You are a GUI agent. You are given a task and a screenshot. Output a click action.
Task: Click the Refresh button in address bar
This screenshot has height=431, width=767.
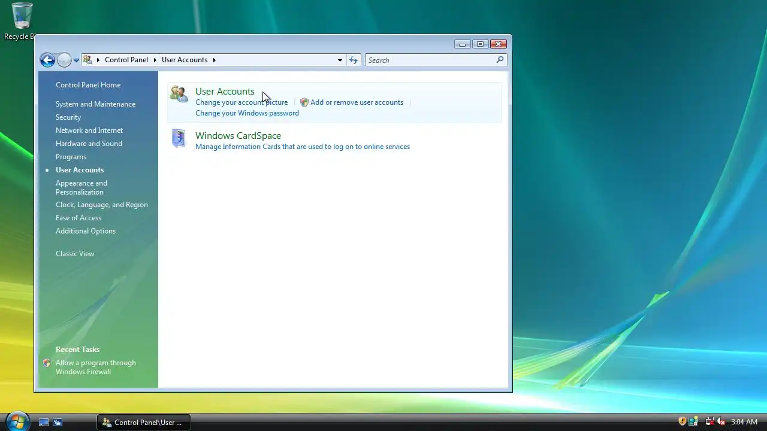point(354,60)
